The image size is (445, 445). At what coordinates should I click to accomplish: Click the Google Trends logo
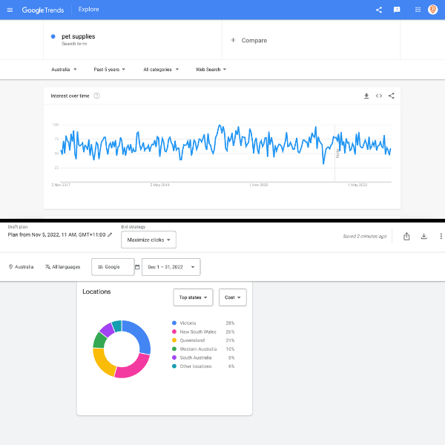coord(43,10)
